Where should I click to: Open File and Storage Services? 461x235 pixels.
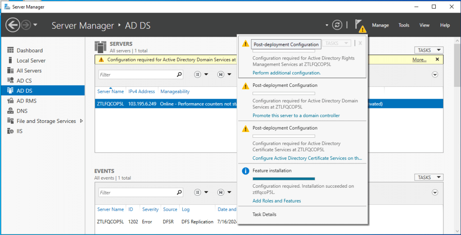[x=46, y=121]
